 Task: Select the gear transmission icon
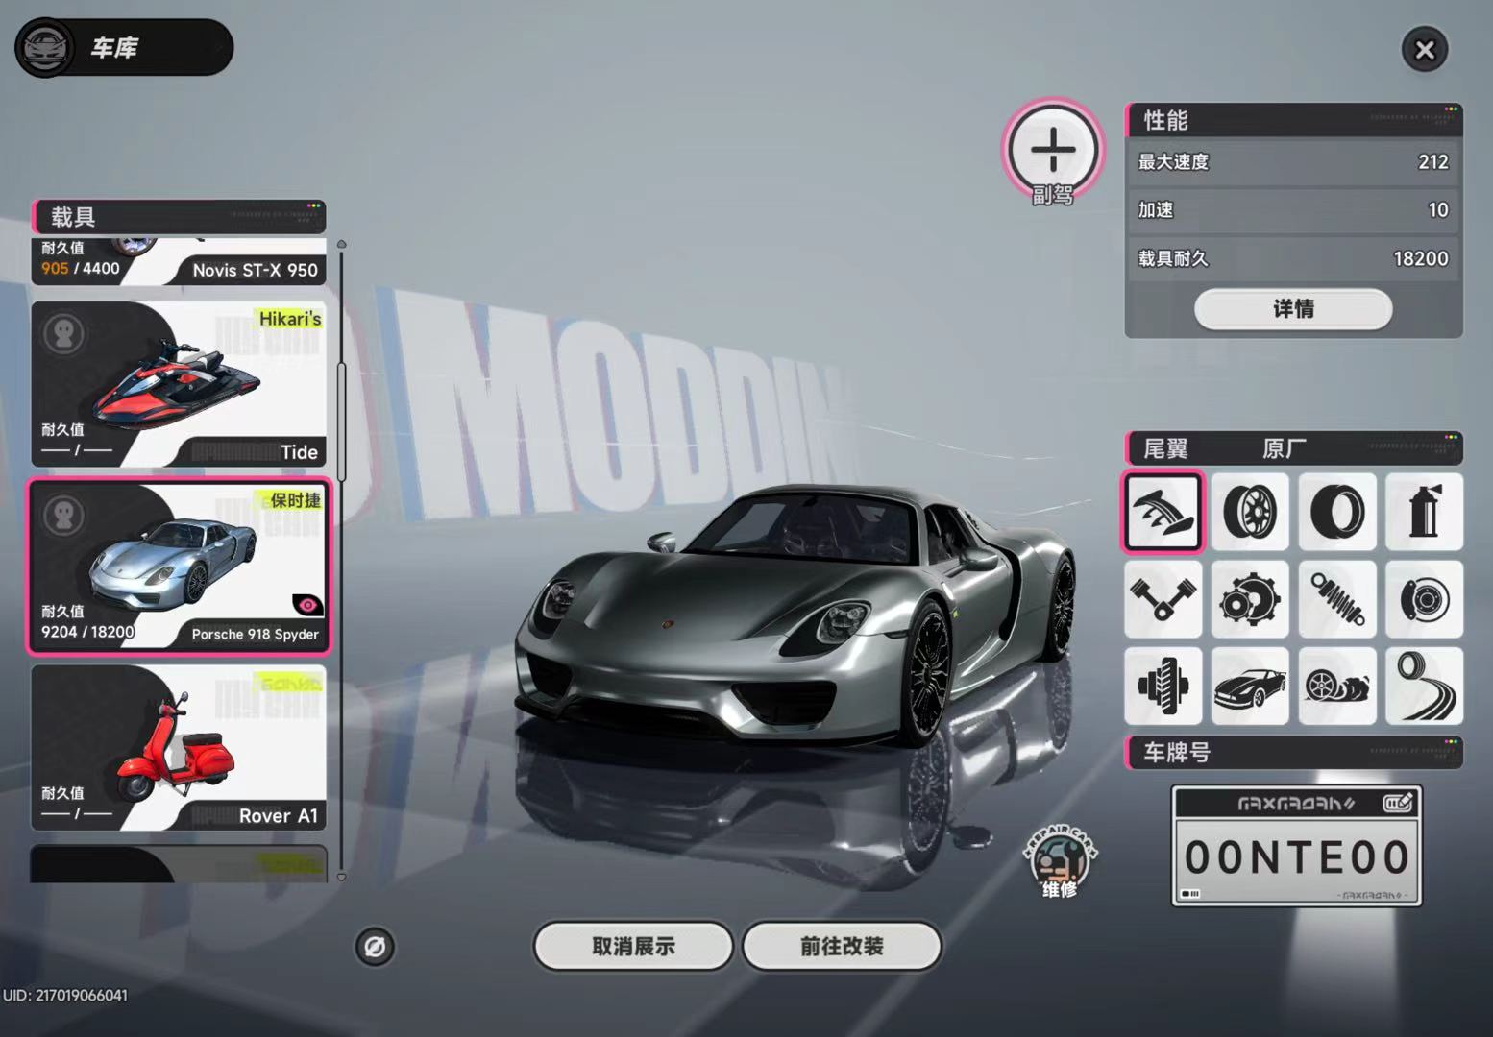tap(1250, 599)
